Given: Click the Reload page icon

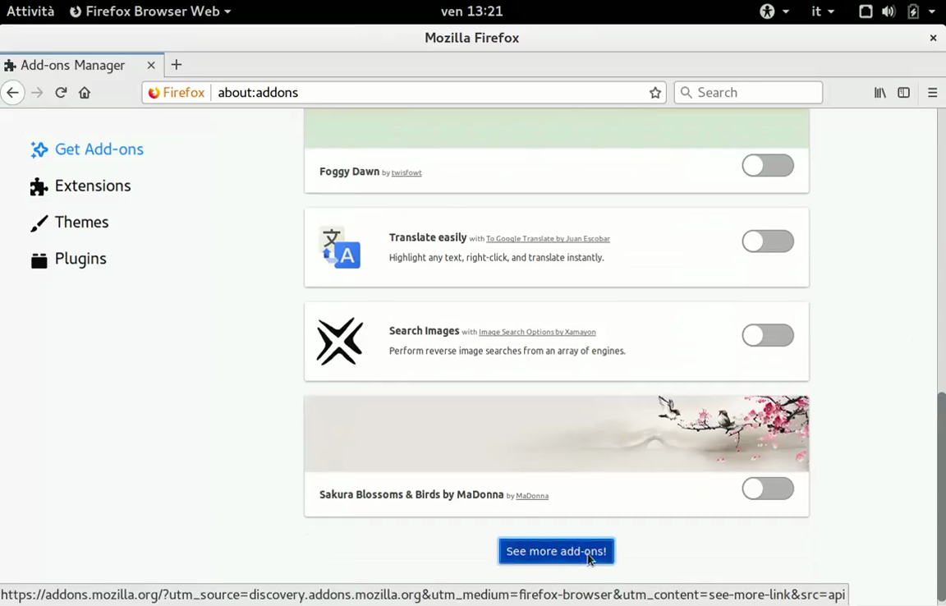Looking at the screenshot, I should (x=61, y=93).
